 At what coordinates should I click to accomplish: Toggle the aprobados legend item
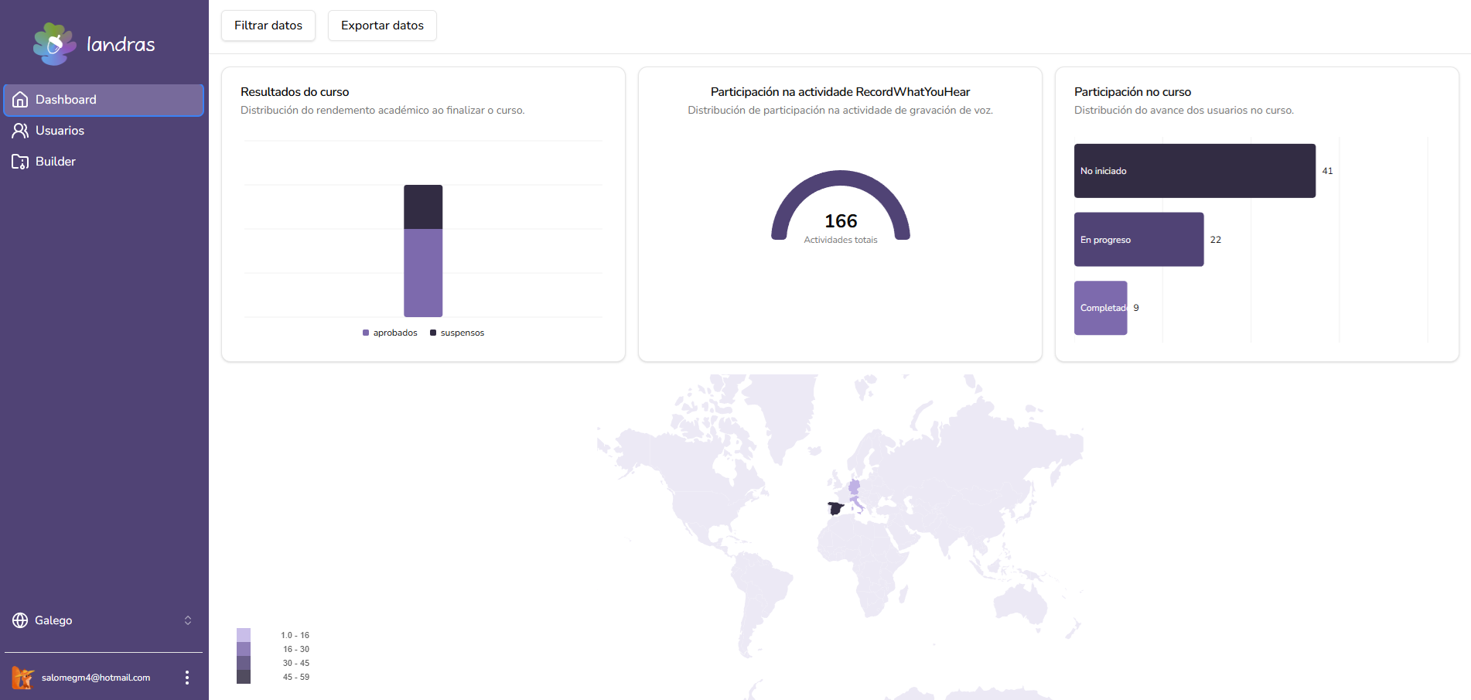coord(390,333)
